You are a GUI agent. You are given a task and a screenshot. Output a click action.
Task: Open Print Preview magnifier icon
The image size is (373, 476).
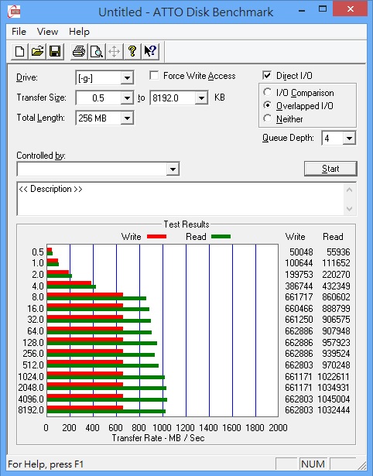[x=97, y=51]
